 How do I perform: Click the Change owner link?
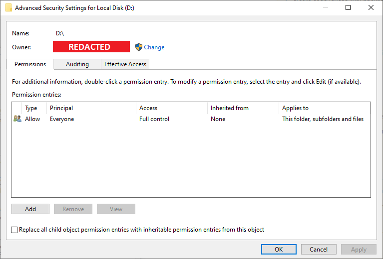(x=154, y=47)
